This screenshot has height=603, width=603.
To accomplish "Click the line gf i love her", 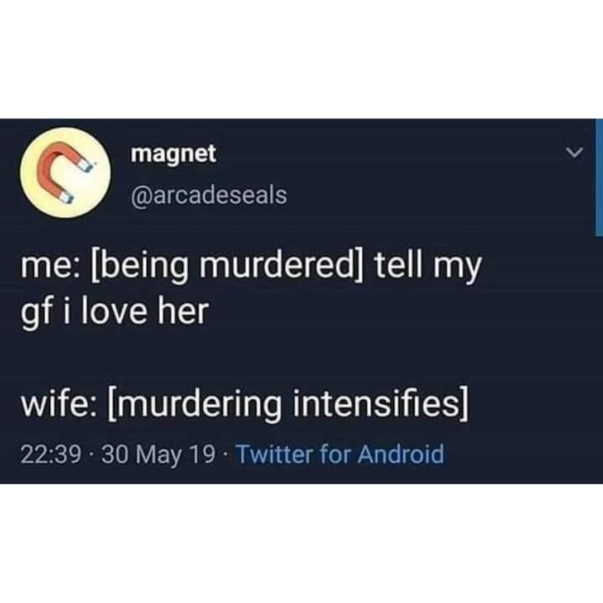I will (114, 312).
